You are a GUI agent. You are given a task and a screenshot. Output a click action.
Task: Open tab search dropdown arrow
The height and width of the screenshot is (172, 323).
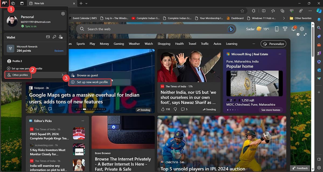(86, 4)
